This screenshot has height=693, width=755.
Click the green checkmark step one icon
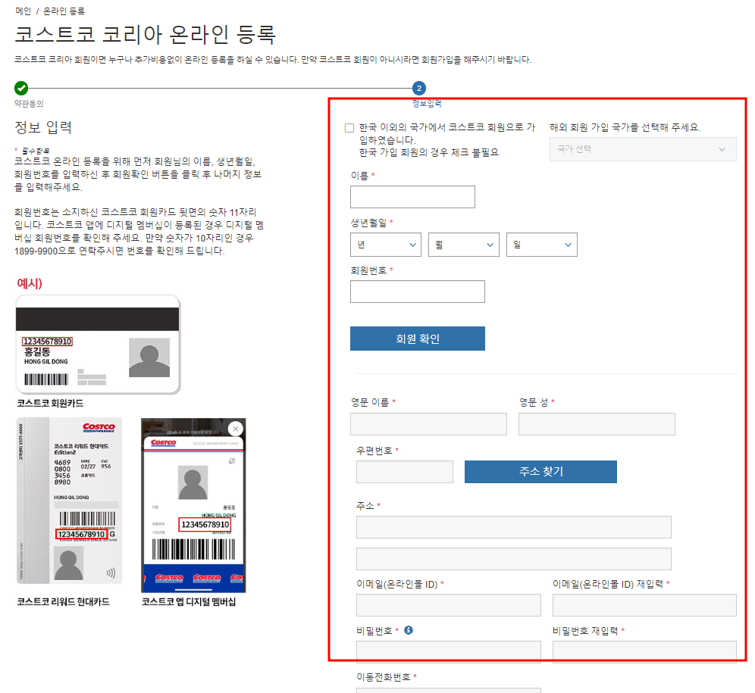pyautogui.click(x=21, y=88)
